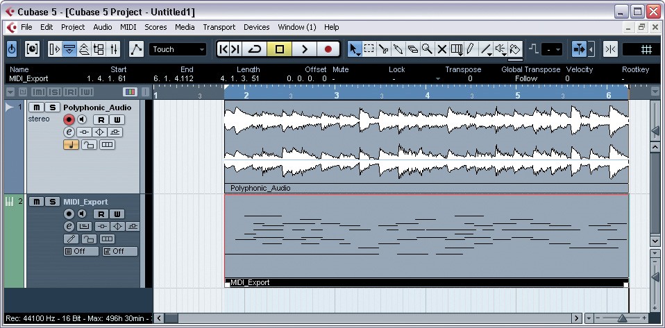
Task: Enable Read automation on Polyphonic_Audio
Action: 101,119
